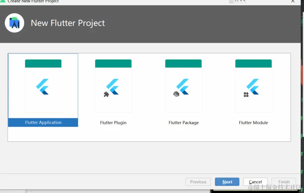
Task: Click the Next button
Action: coord(227,182)
